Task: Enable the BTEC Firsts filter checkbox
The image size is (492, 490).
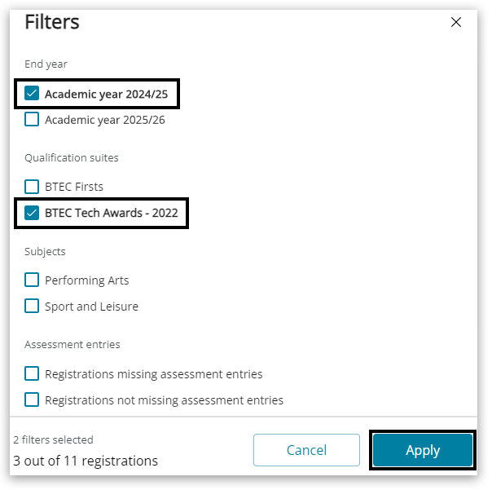Action: coord(32,187)
